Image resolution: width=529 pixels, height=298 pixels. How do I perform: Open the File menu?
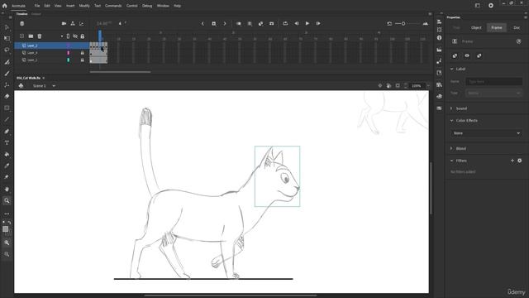[37, 6]
